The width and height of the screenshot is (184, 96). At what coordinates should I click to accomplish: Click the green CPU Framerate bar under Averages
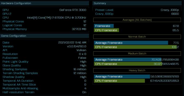coord(106,30)
